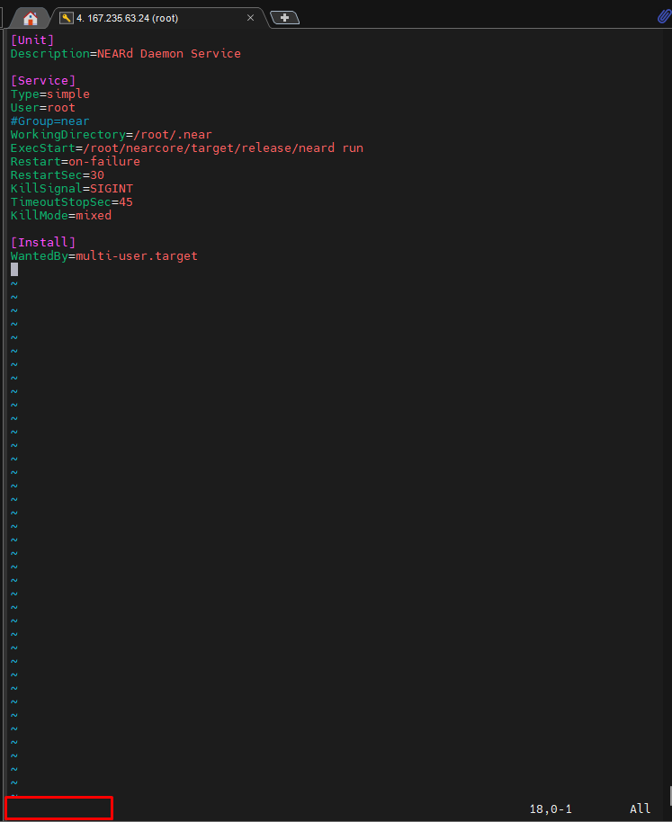
Task: Click the User=root line
Action: tap(43, 107)
